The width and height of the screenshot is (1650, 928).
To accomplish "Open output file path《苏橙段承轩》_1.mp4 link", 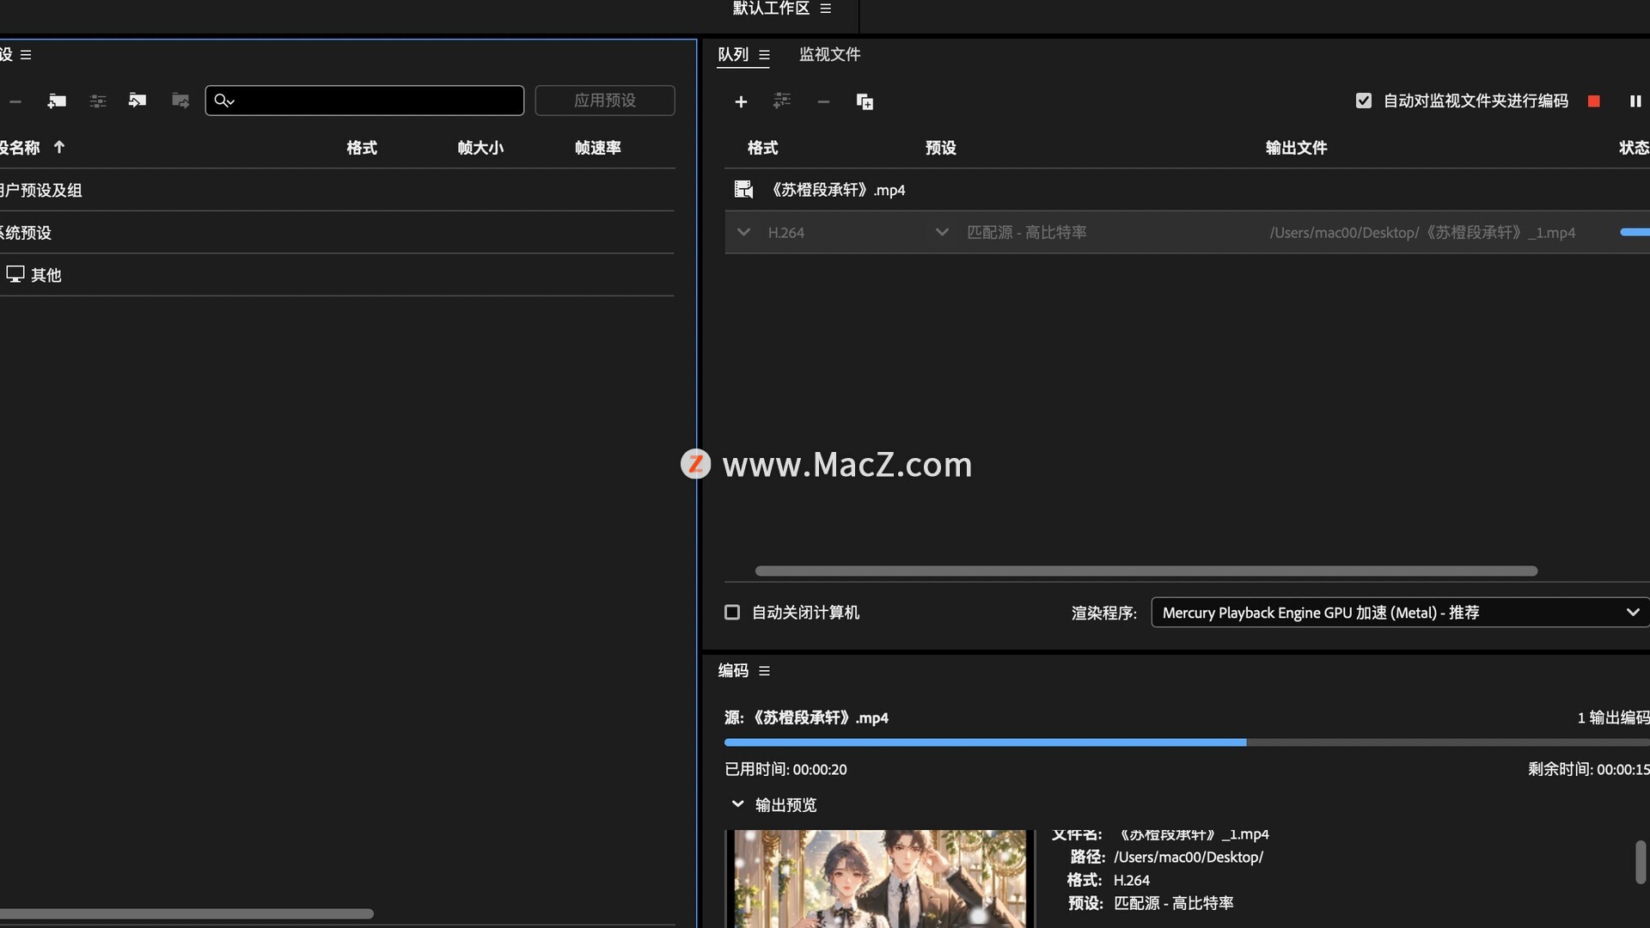I will (x=1422, y=233).
